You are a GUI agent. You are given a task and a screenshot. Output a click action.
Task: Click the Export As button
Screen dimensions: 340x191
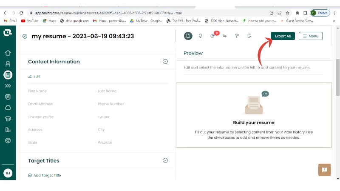(283, 36)
